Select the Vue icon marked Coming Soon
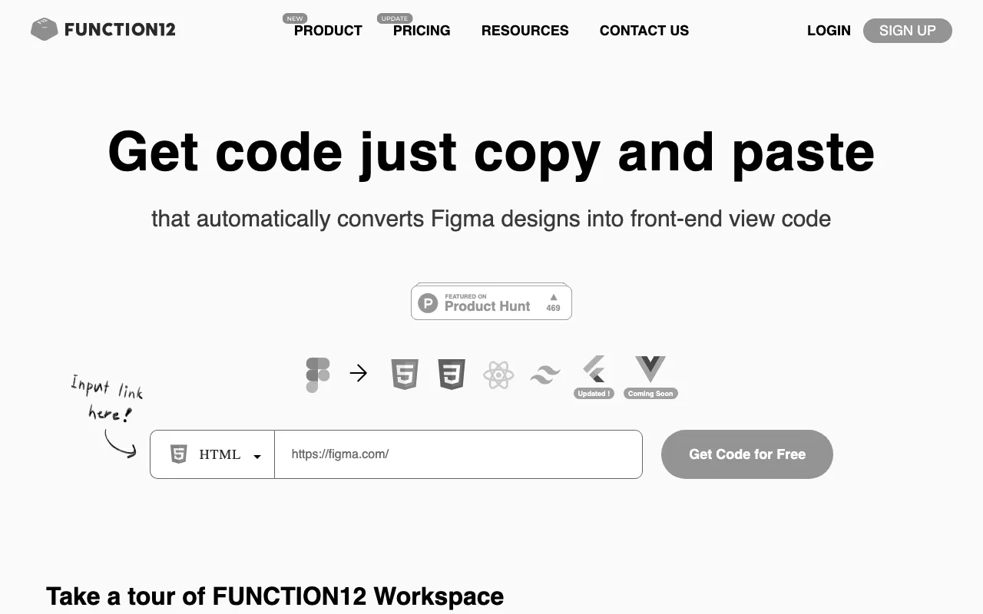Screen dimensions: 983x614 [650, 369]
